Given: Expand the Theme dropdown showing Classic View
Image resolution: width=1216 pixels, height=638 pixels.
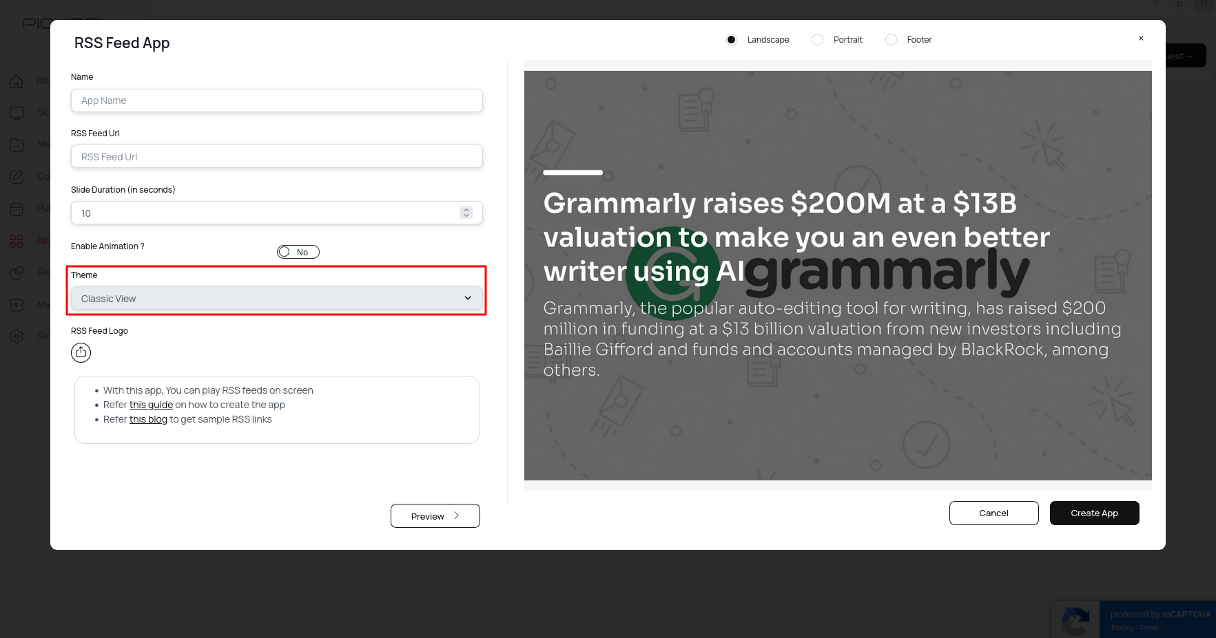Looking at the screenshot, I should point(276,299).
